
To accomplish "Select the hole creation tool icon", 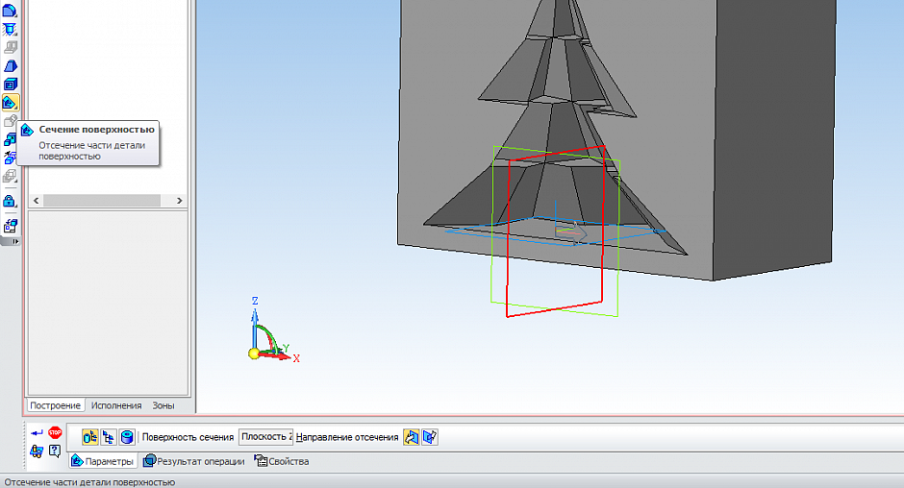I will (x=10, y=29).
